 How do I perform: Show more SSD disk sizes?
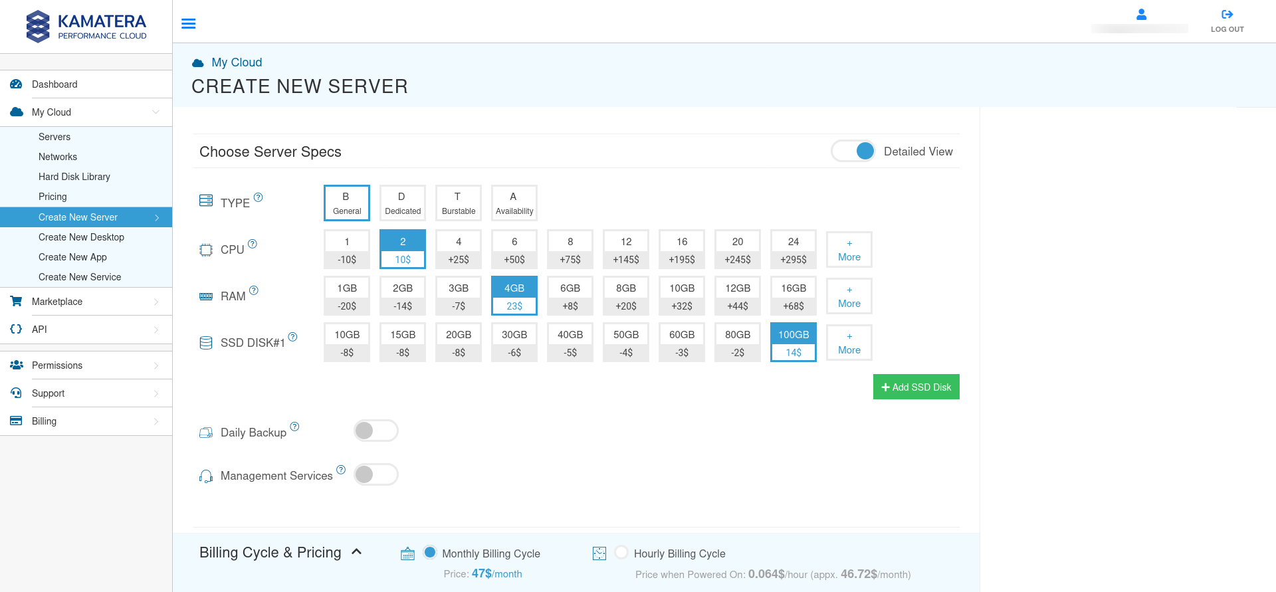pyautogui.click(x=849, y=343)
